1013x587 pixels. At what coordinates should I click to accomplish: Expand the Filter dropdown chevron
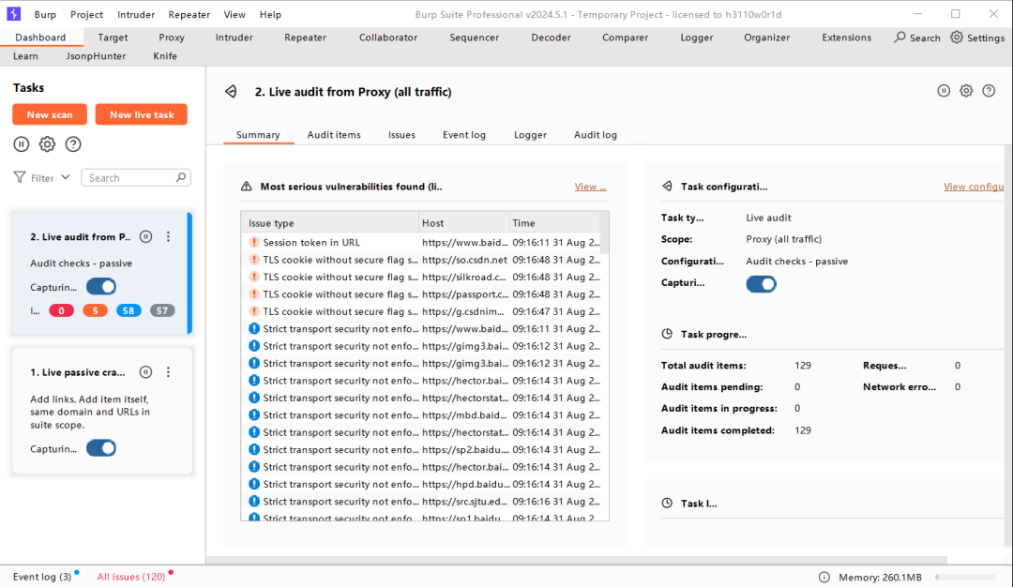pos(66,177)
